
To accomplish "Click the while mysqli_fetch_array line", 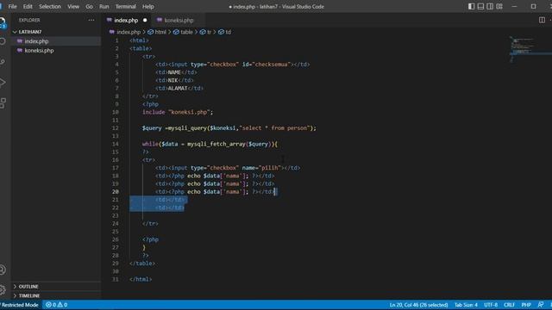I will tap(210, 144).
